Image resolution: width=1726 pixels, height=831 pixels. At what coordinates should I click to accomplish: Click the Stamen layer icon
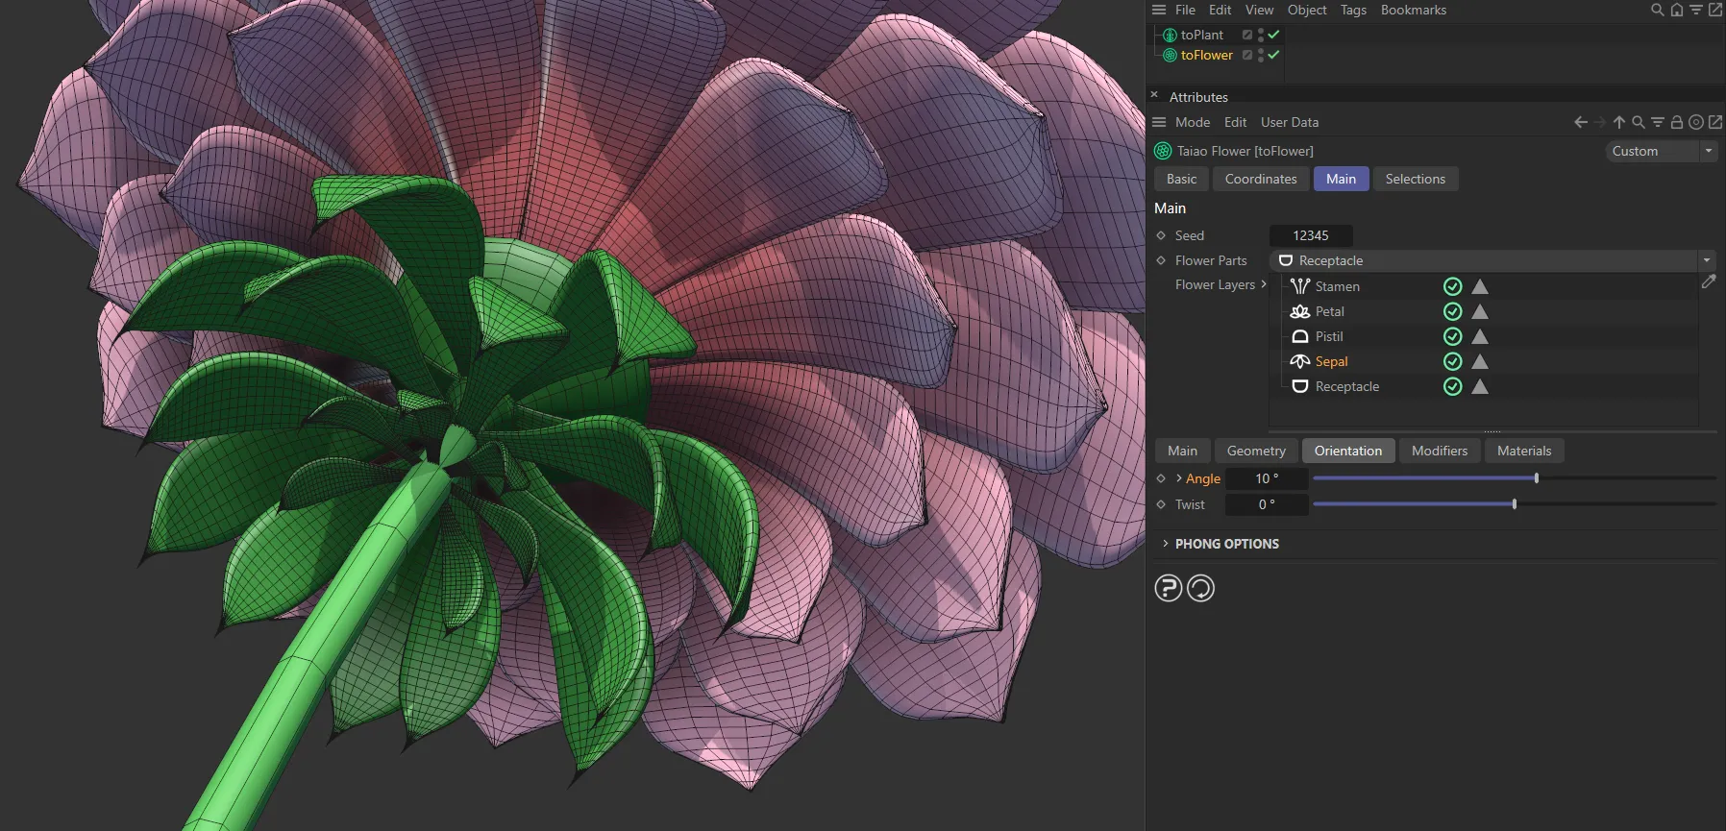pos(1300,286)
